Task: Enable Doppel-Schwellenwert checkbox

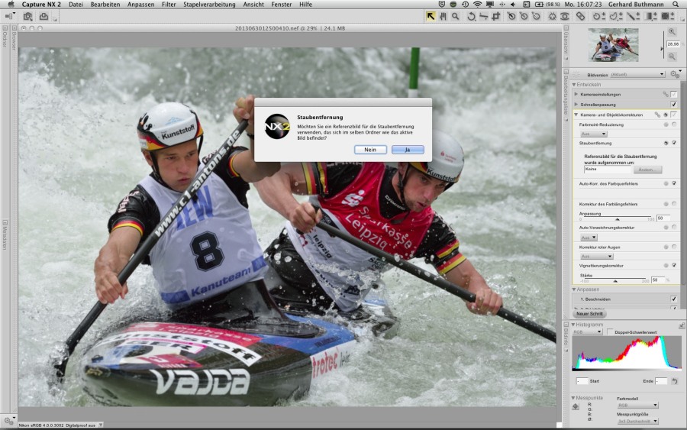Action: click(611, 332)
